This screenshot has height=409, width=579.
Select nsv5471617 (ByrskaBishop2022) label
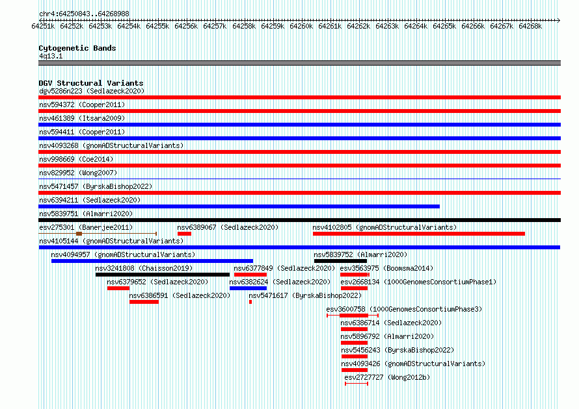pos(305,295)
